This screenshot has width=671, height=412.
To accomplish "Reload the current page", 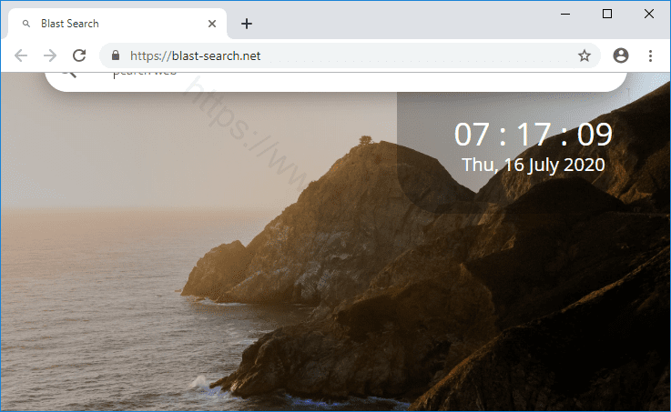I will 79,55.
